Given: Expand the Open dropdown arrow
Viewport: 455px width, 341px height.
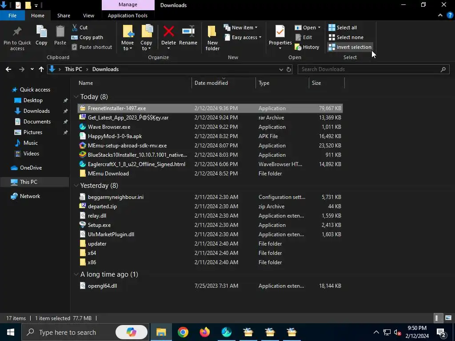Looking at the screenshot, I should tap(319, 28).
